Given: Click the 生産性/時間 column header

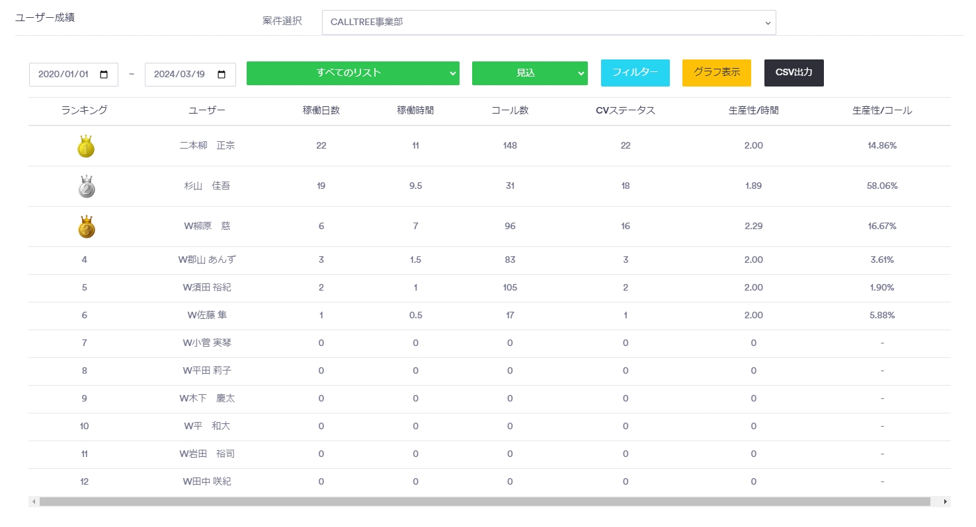Looking at the screenshot, I should 754,111.
